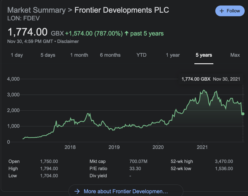Switch to the 6 months tab
The height and width of the screenshot is (196, 248).
[x=110, y=55]
